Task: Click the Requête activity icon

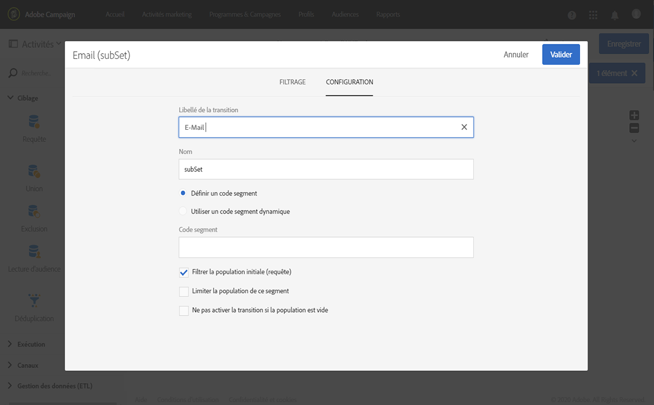Action: (34, 122)
